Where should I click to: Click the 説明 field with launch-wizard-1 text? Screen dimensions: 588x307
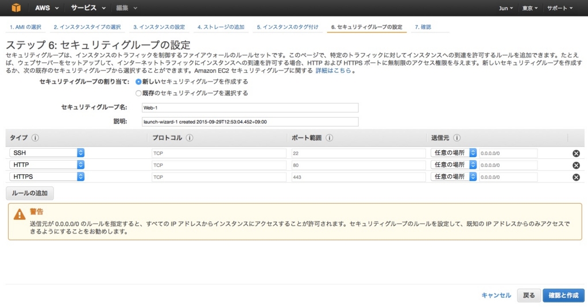click(250, 122)
